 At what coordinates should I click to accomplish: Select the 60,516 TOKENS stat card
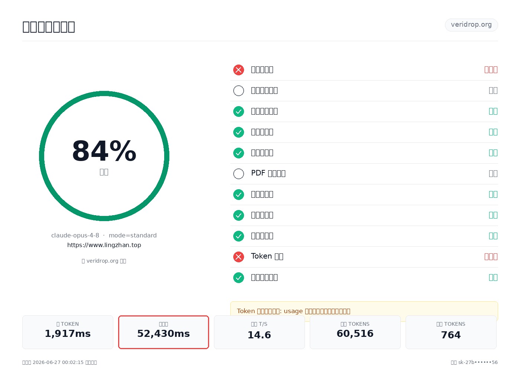(355, 332)
